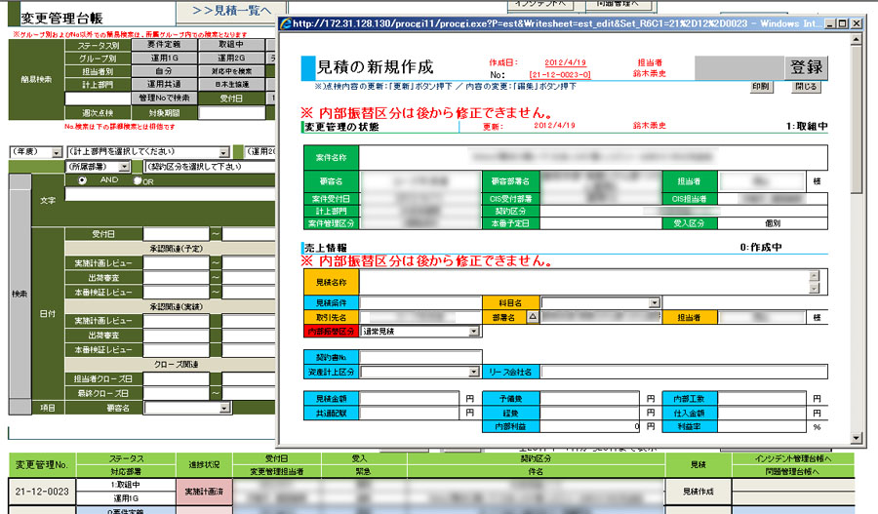
Task: Click the 予備費 input field
Action: click(589, 399)
